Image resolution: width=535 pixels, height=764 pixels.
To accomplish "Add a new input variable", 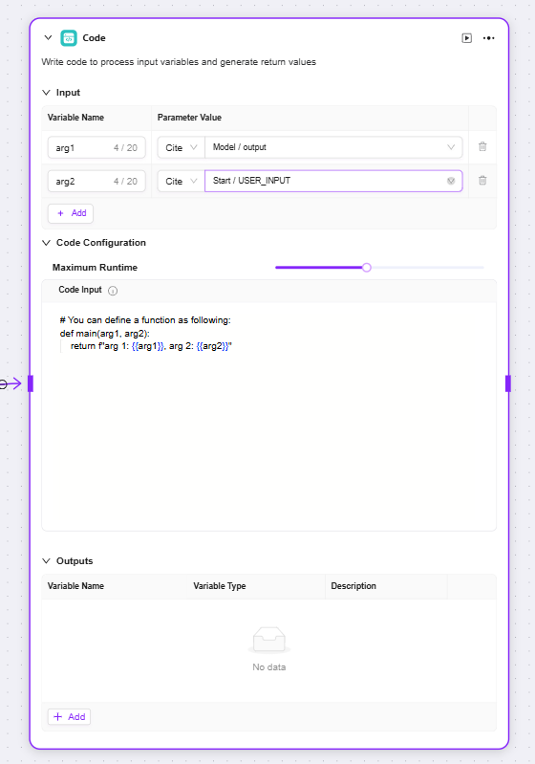I will tap(71, 213).
